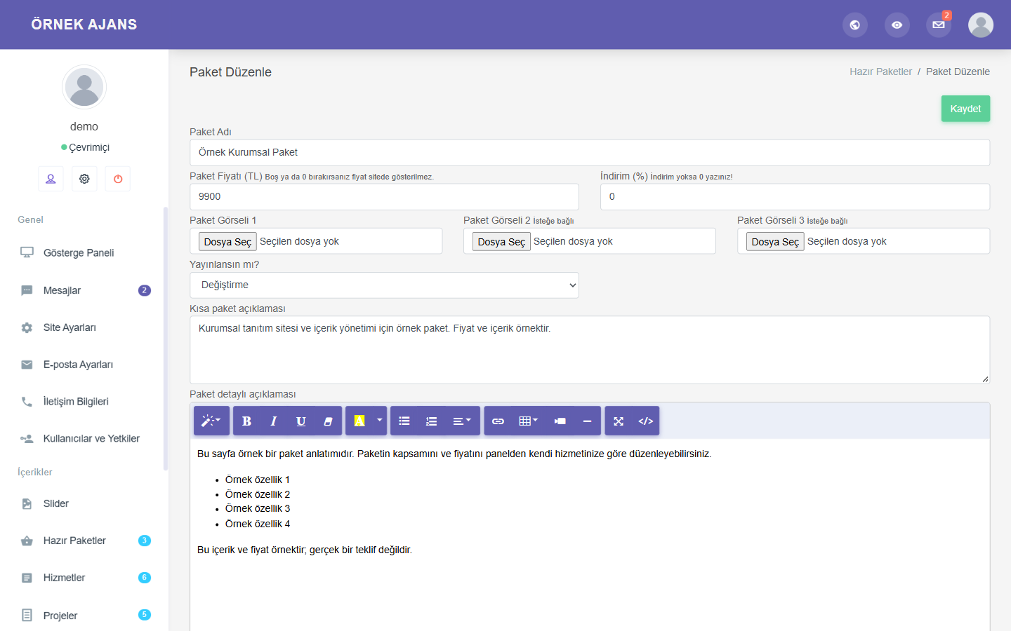
Task: Click the Kısa paket açıklaması textarea
Action: pyautogui.click(x=590, y=350)
